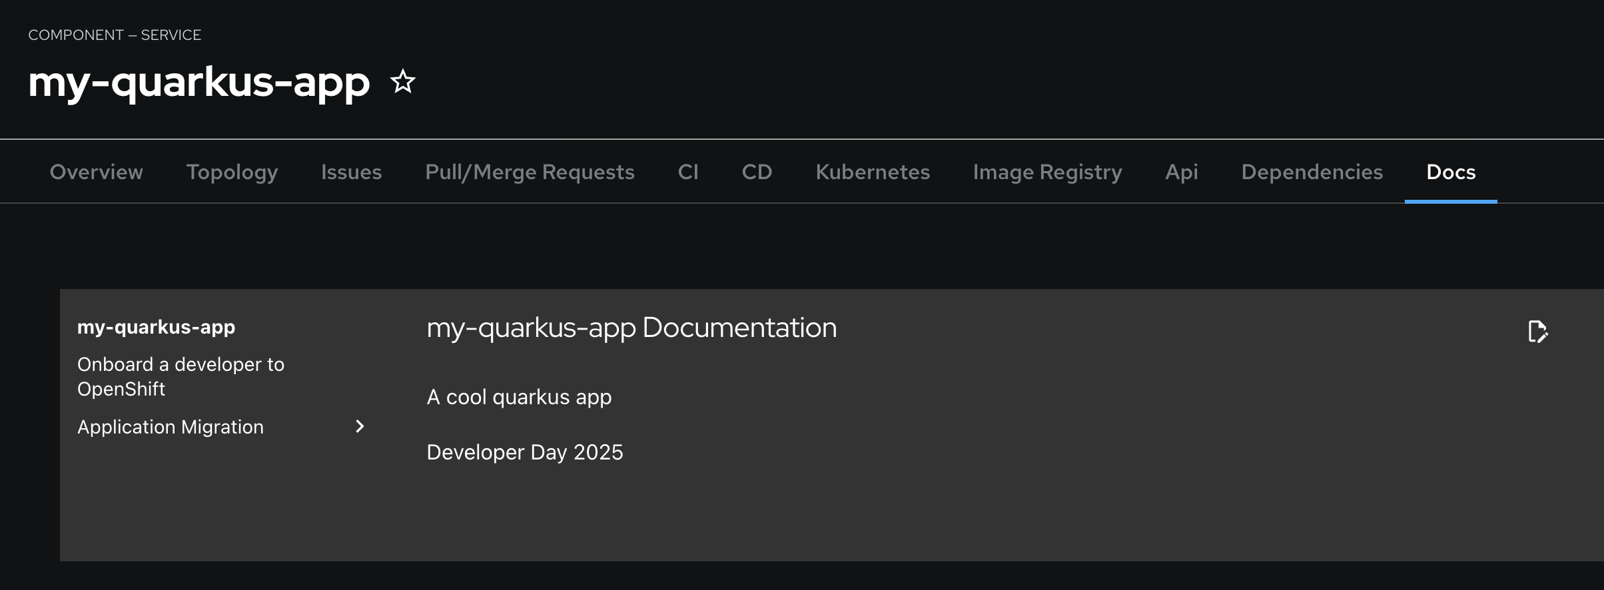The width and height of the screenshot is (1604, 590).
Task: Click the COMPONENT — SERVICE label
Action: click(115, 35)
